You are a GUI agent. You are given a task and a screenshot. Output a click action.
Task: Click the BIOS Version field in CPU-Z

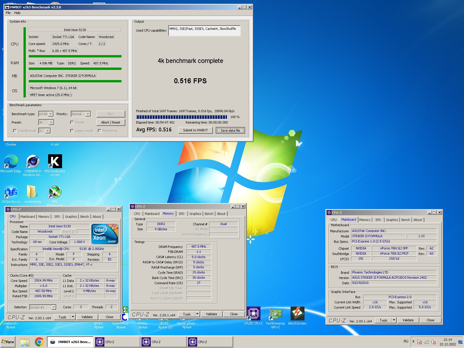[394, 278]
